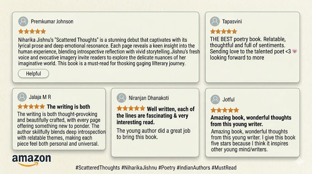This screenshot has width=312, height=174.
Task: Click the #MustRead hashtag
Action: coord(224,168)
